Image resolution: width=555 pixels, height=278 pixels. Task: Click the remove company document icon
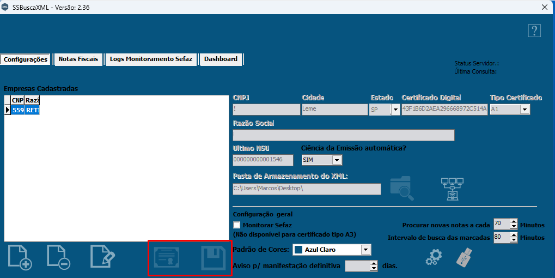point(59,257)
